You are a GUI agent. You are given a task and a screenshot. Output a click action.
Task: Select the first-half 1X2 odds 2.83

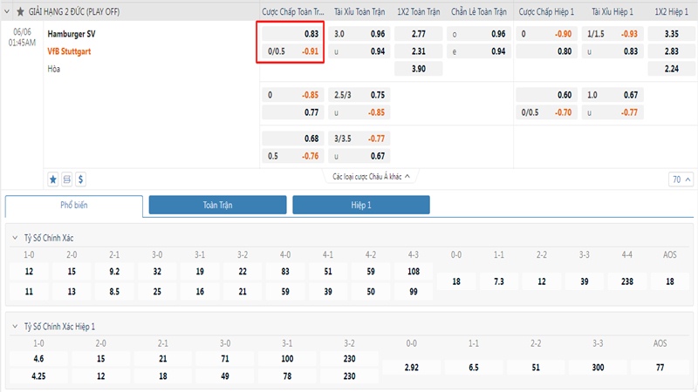(671, 51)
